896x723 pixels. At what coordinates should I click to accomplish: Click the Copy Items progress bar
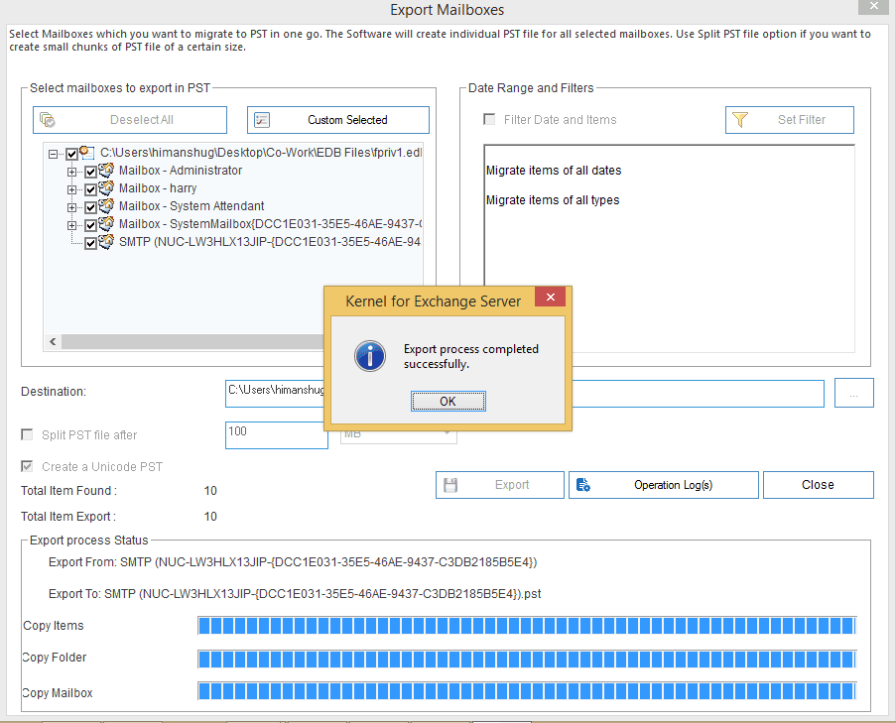pos(527,626)
